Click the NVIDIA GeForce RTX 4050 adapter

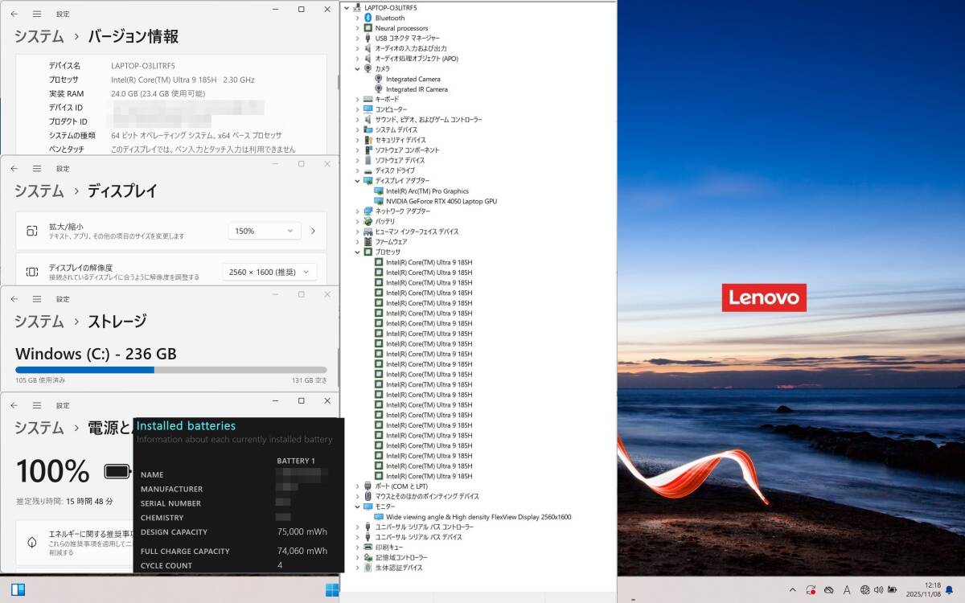[441, 201]
